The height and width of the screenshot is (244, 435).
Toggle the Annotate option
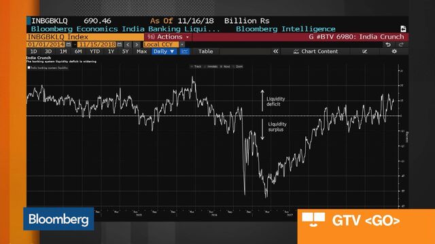coord(211,66)
